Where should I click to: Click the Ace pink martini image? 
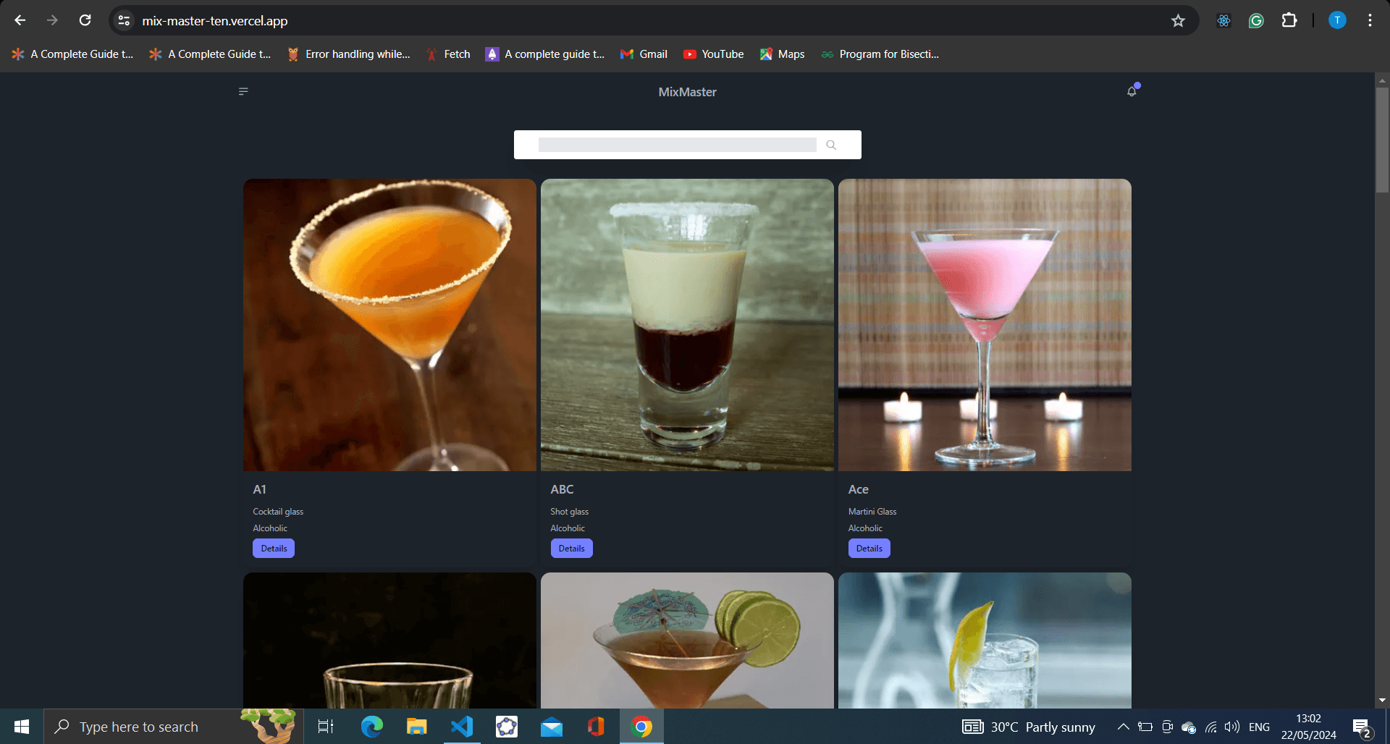pyautogui.click(x=985, y=325)
